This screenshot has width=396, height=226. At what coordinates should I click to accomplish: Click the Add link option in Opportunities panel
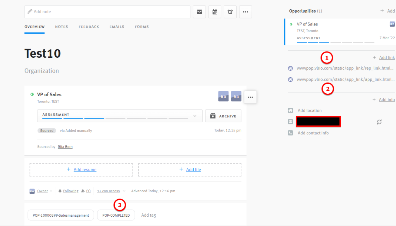pos(386,57)
